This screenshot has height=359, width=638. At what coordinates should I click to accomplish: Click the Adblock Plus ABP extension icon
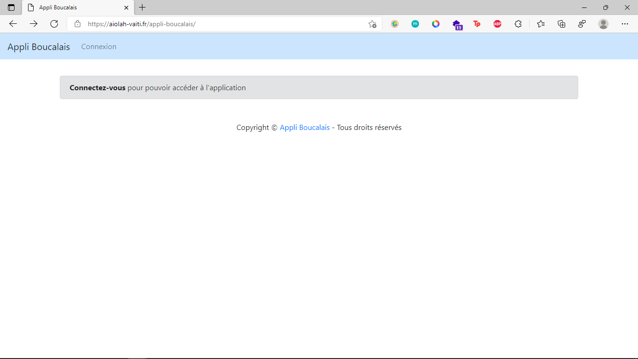pyautogui.click(x=497, y=24)
